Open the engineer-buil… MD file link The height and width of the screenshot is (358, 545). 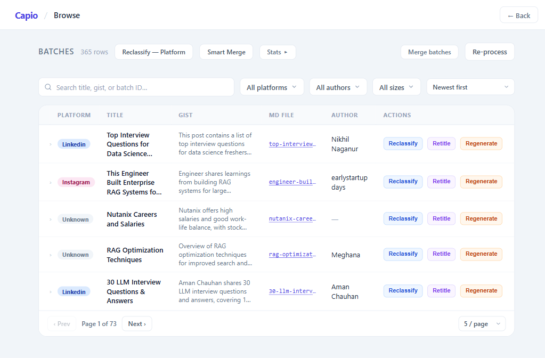pyautogui.click(x=292, y=182)
